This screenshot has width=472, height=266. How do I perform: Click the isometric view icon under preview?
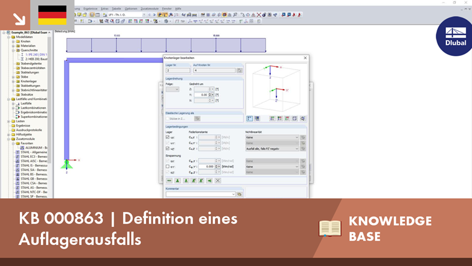295,119
